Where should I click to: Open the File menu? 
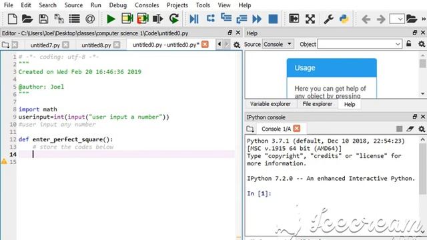[x=9, y=5]
